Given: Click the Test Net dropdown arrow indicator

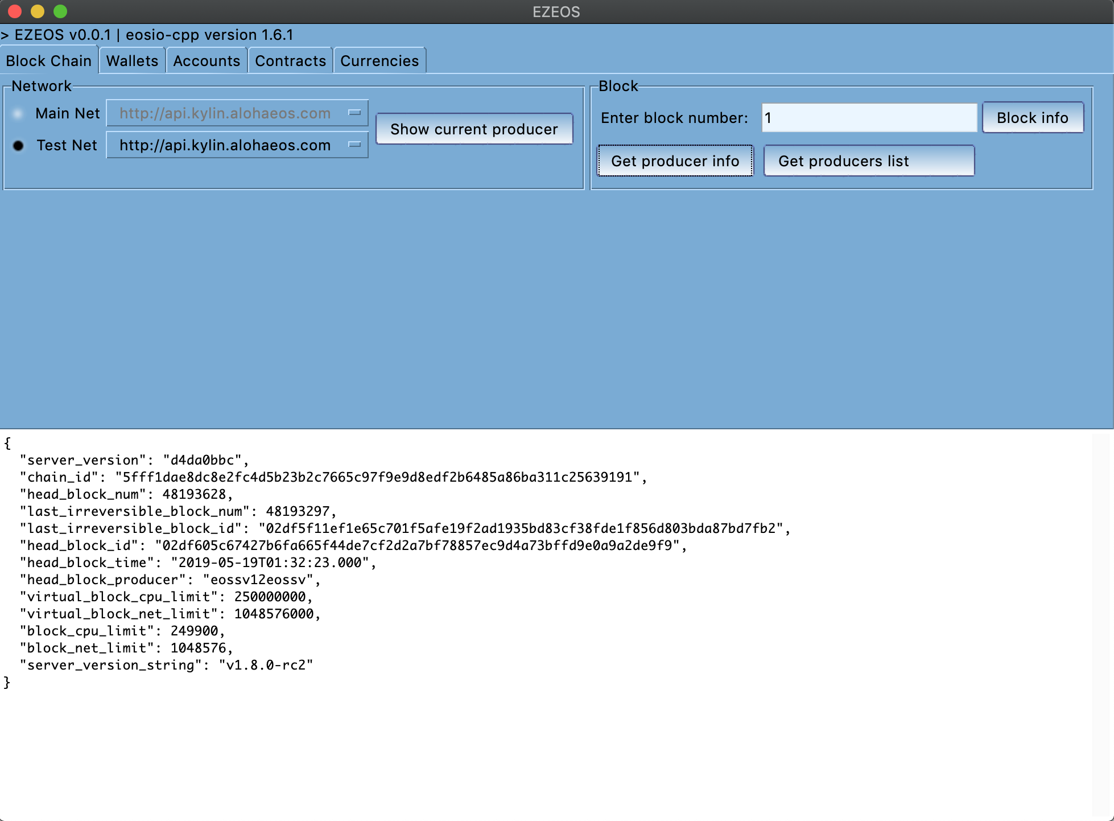Looking at the screenshot, I should 354,145.
